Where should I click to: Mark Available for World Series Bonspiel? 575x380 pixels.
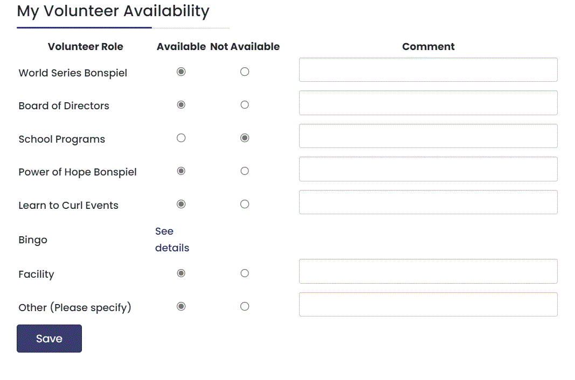click(x=181, y=72)
